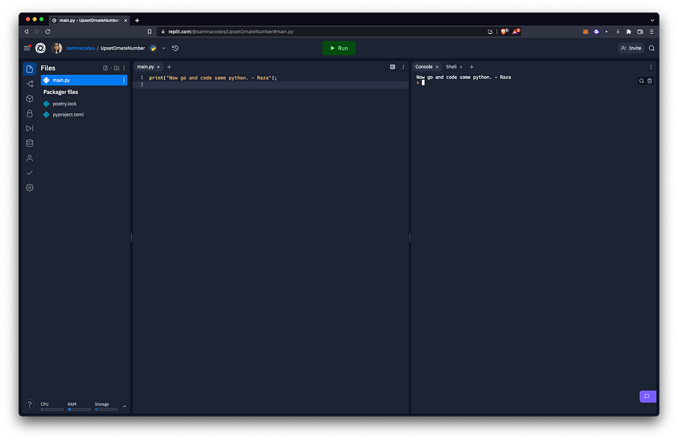Click the CPU usage bar
This screenshot has width=678, height=441.
coord(52,409)
